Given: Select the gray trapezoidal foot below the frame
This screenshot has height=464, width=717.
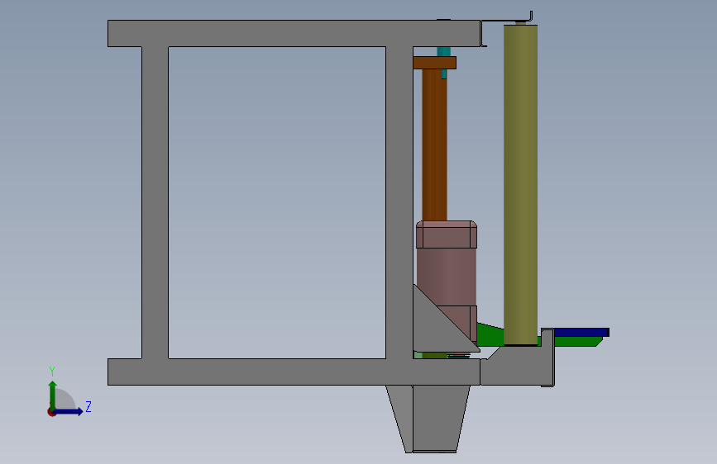Looking at the screenshot, I should 428,419.
